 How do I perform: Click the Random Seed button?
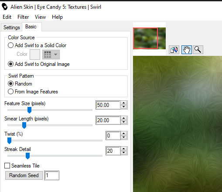click(x=24, y=175)
